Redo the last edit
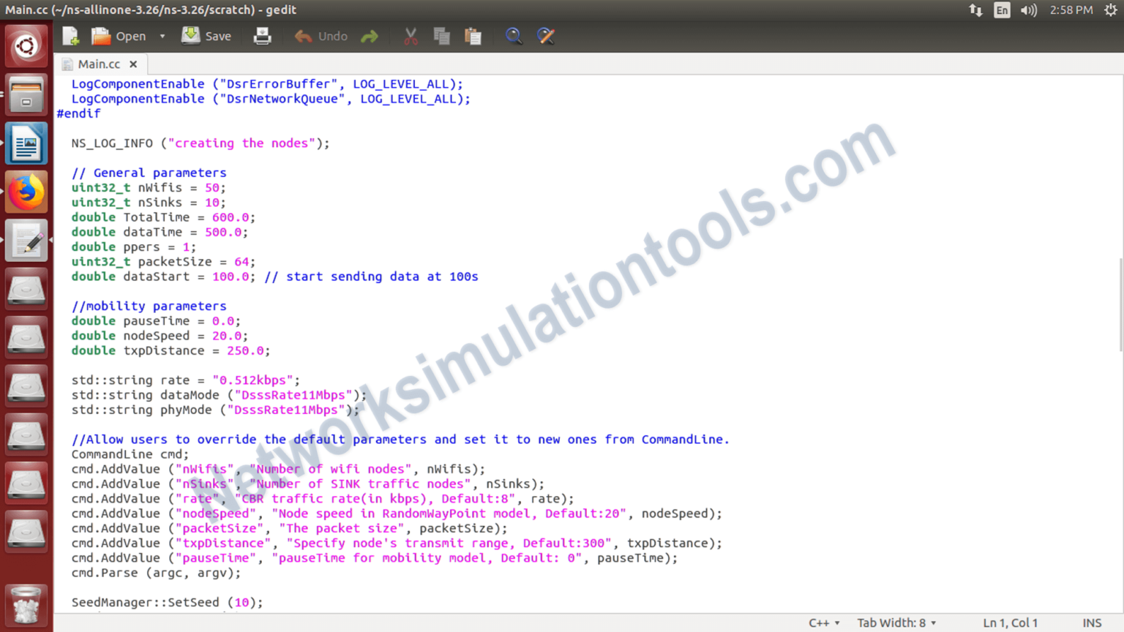The width and height of the screenshot is (1124, 632). click(370, 35)
